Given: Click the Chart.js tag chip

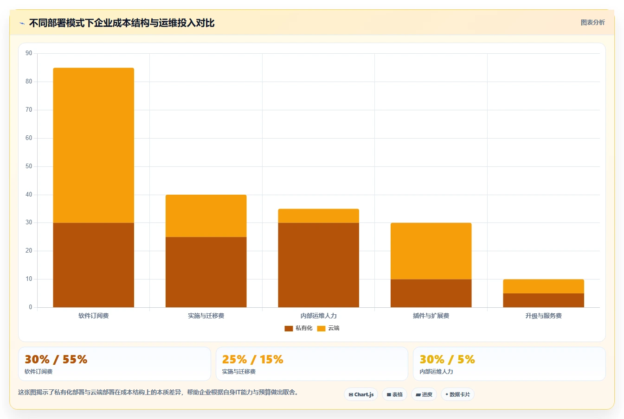Looking at the screenshot, I should [x=361, y=394].
